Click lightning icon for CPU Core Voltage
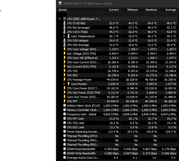This screenshot has width=179, height=161. pyautogui.click(x=65, y=49)
